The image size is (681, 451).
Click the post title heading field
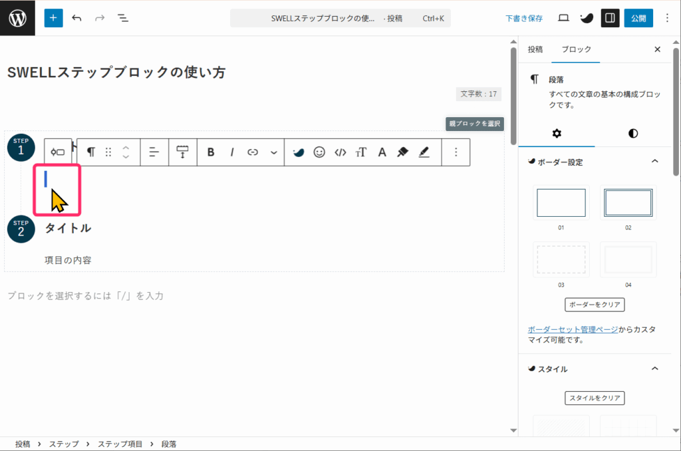[x=116, y=73]
